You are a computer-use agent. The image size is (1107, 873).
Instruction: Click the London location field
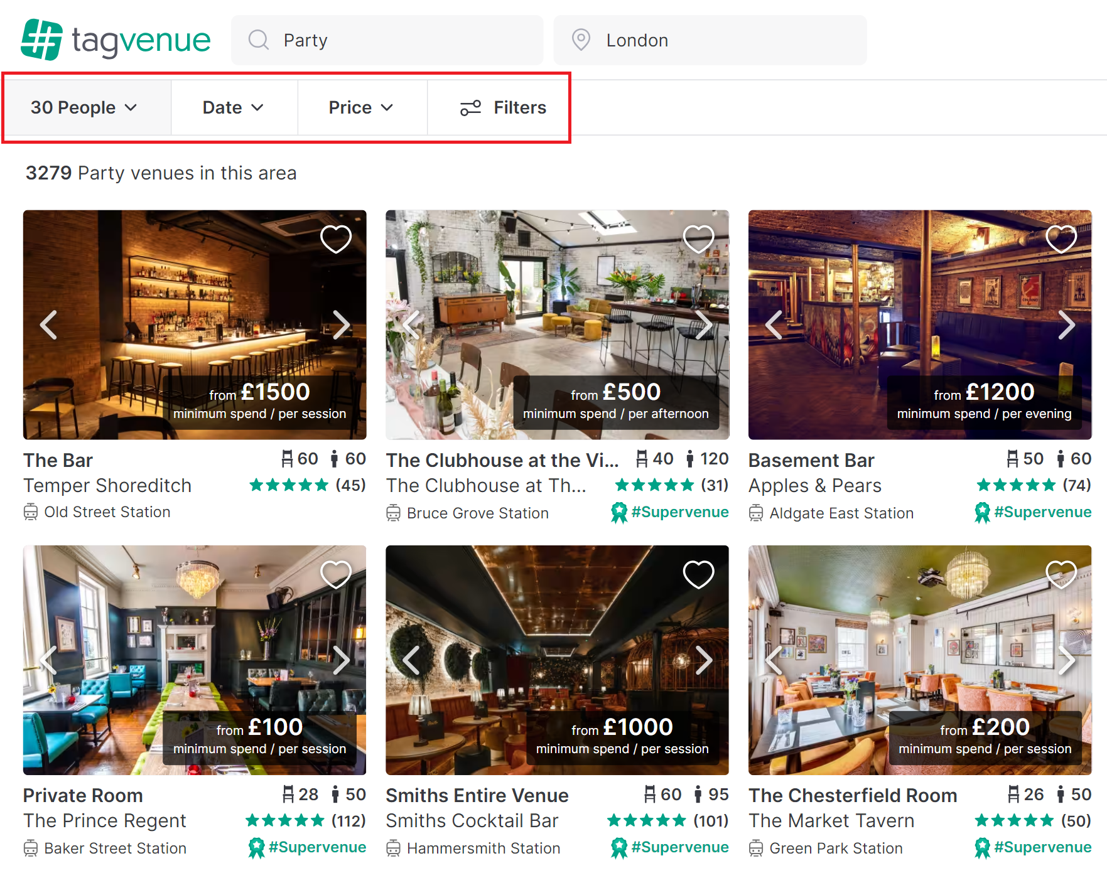coord(710,40)
